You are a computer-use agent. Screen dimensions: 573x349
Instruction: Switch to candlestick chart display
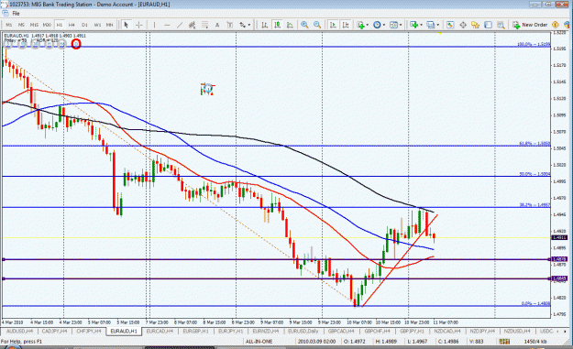[x=278, y=25]
